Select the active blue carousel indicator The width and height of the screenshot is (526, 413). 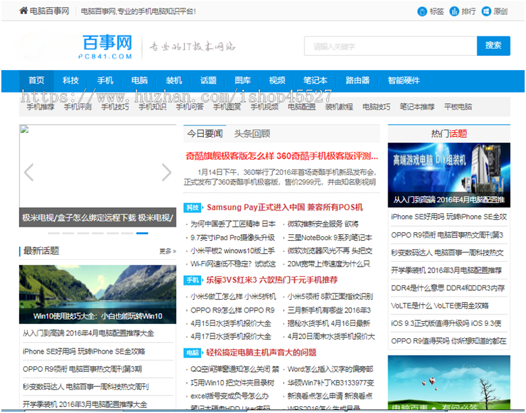(142, 233)
